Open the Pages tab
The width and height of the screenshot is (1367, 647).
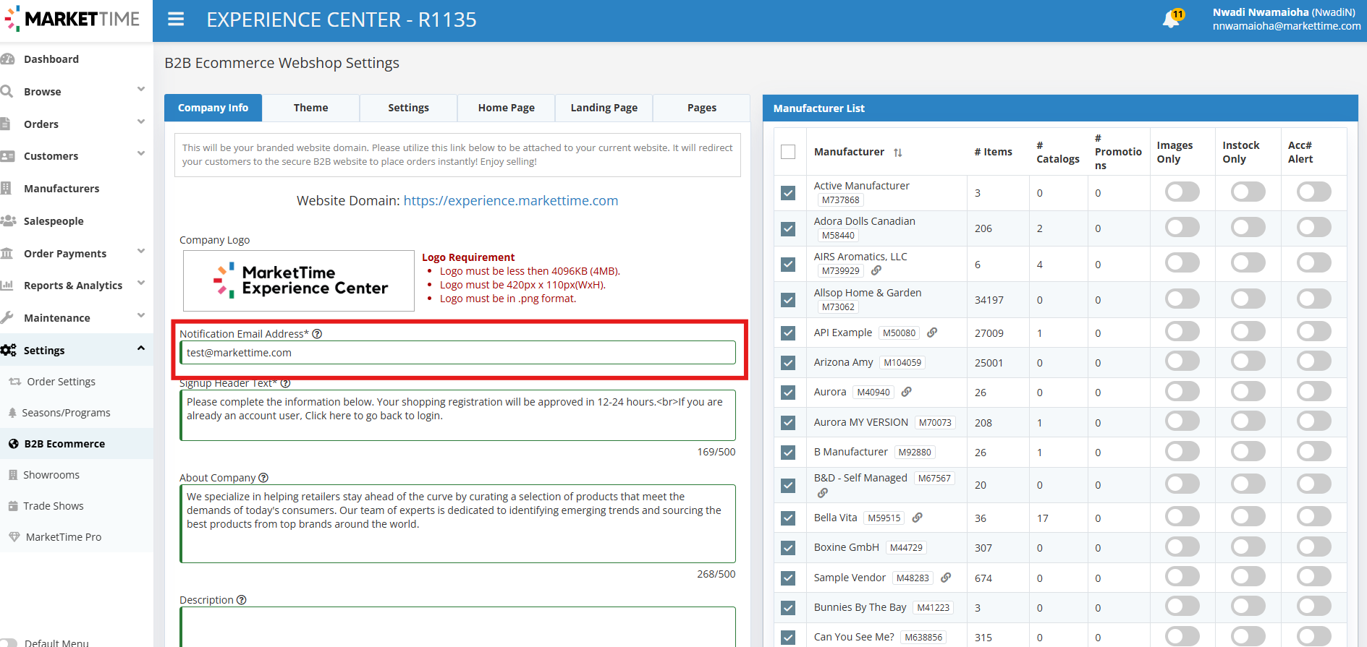[702, 108]
